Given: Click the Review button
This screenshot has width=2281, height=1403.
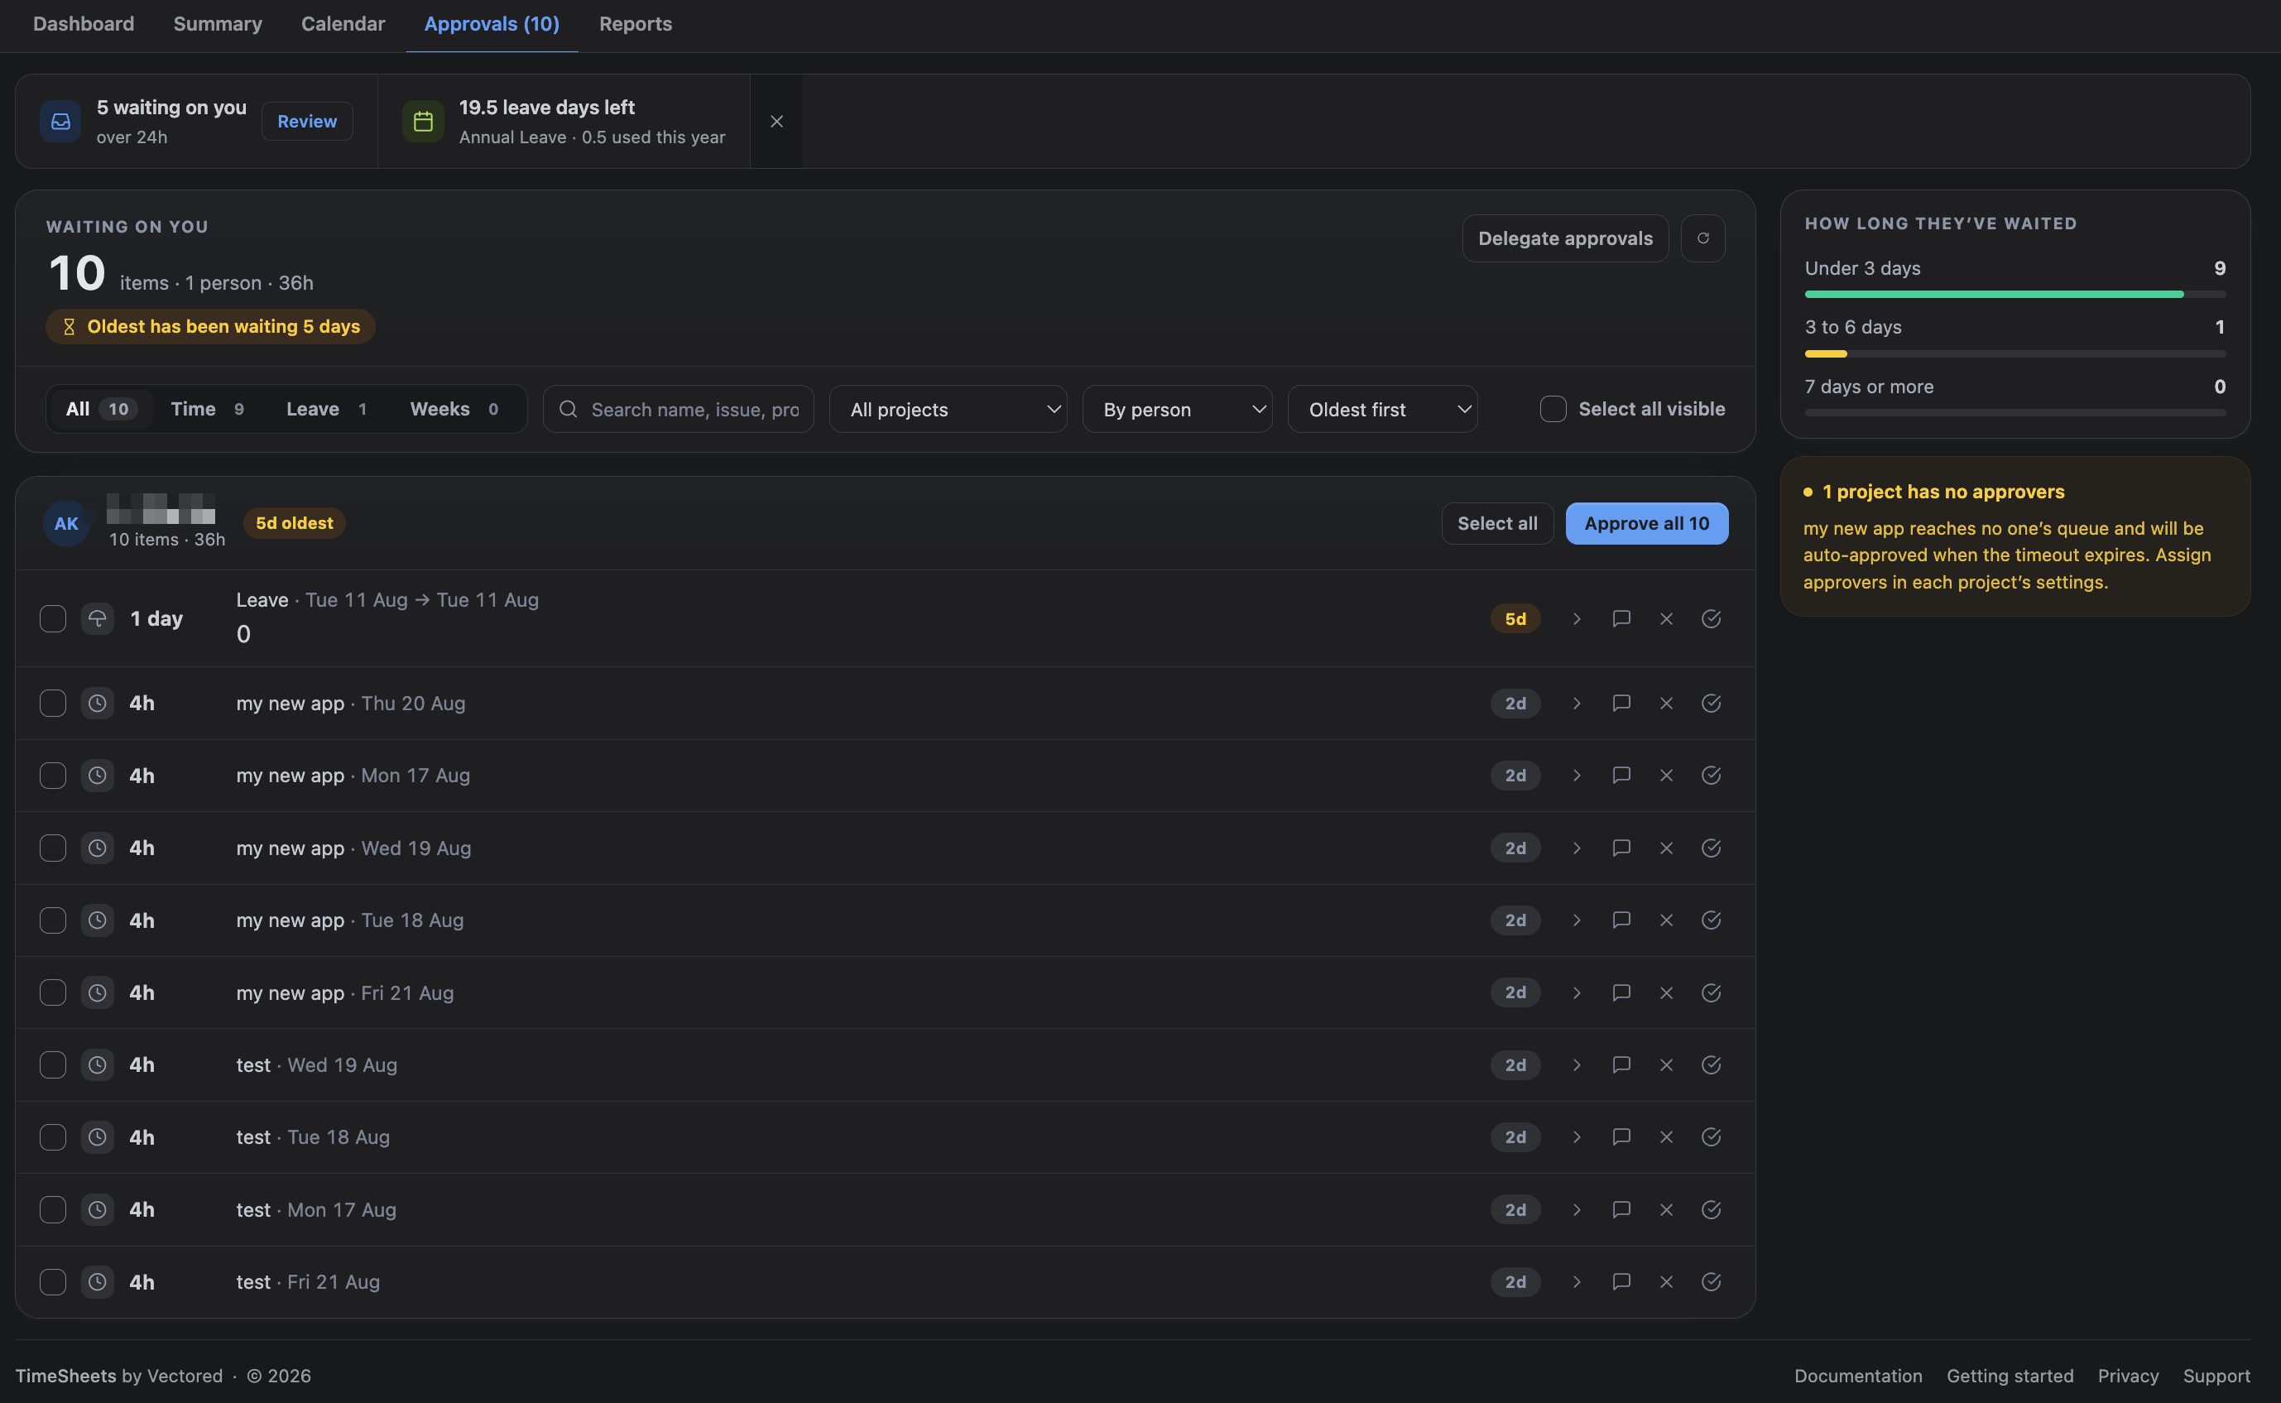Looking at the screenshot, I should pyautogui.click(x=307, y=122).
